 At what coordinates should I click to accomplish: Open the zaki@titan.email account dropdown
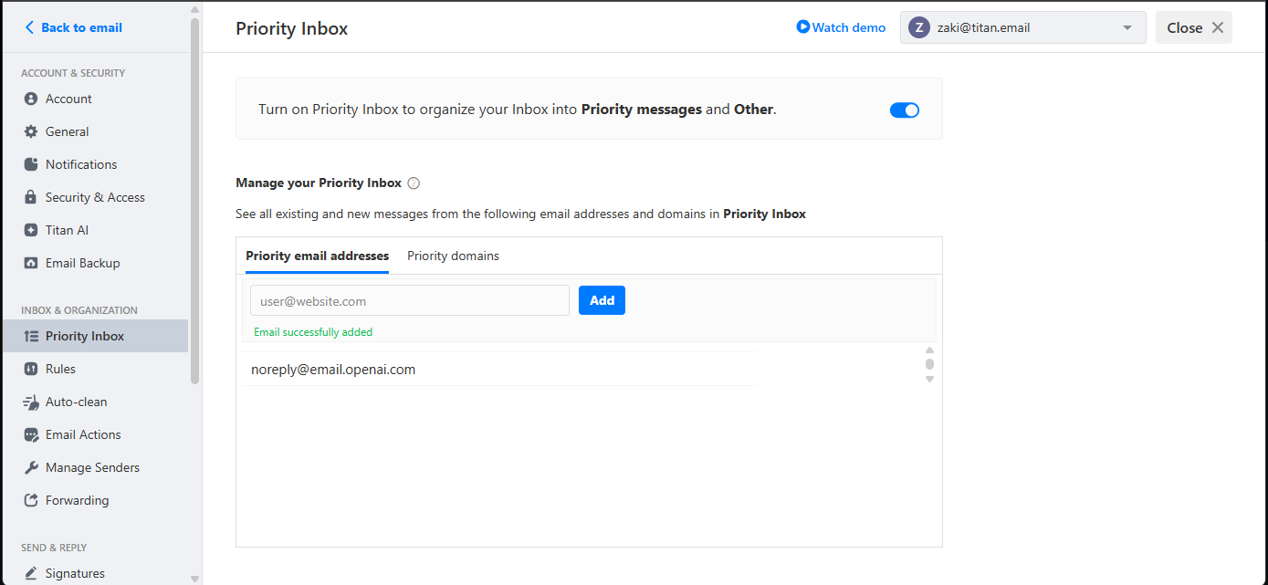[1023, 27]
